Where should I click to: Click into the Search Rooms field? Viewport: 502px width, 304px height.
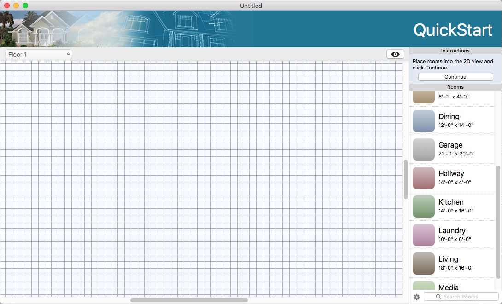click(461, 297)
